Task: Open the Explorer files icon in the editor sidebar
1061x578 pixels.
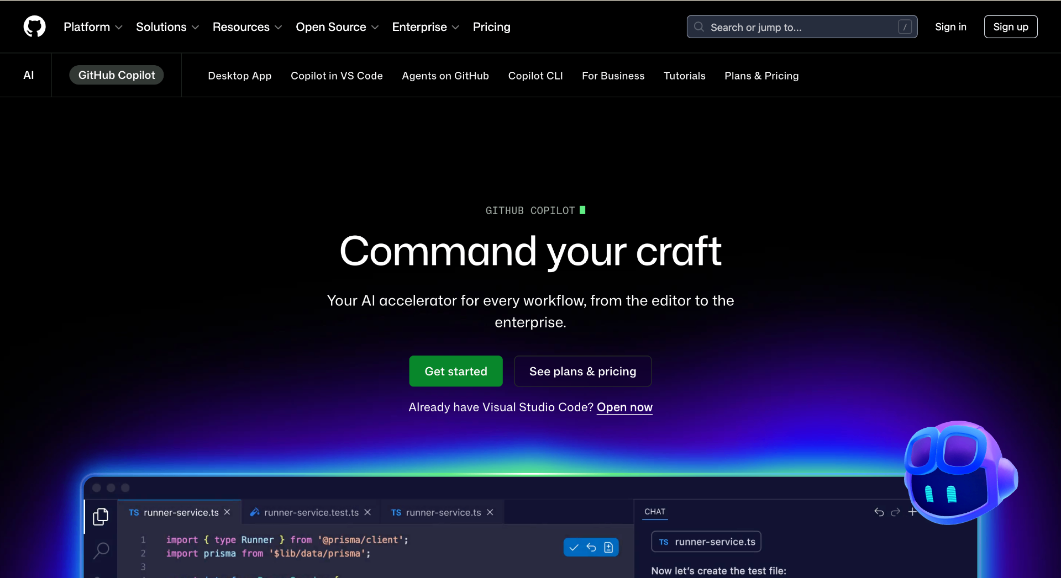Action: point(101,517)
